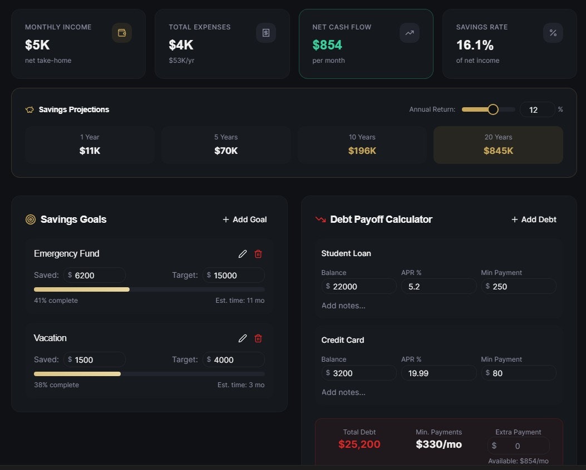This screenshot has height=470, width=586.
Task: Click the dollar icon on Total Expenses card
Action: (266, 33)
